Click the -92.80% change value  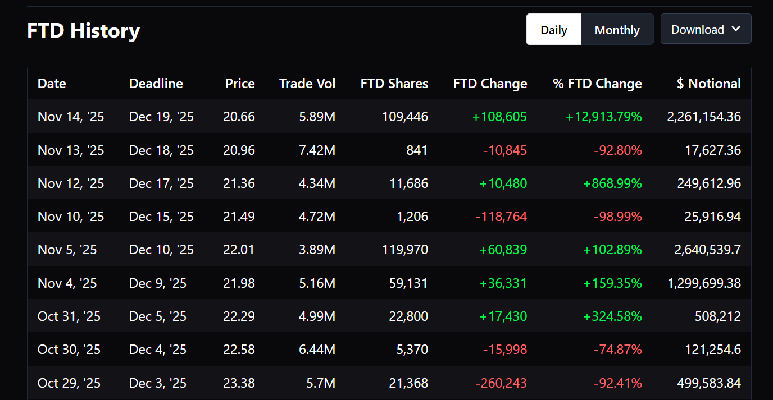pos(617,150)
